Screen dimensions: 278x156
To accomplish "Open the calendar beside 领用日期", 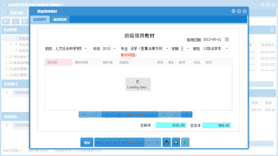I will 226,39.
